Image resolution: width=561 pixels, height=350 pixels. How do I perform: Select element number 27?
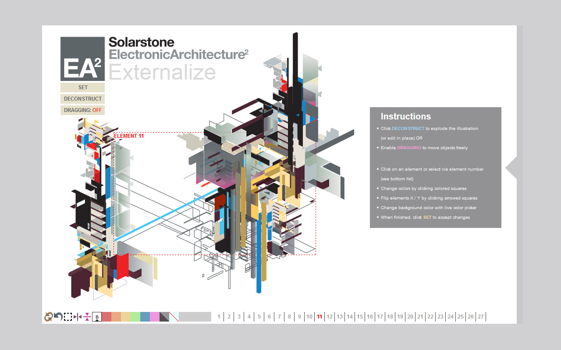pos(481,317)
